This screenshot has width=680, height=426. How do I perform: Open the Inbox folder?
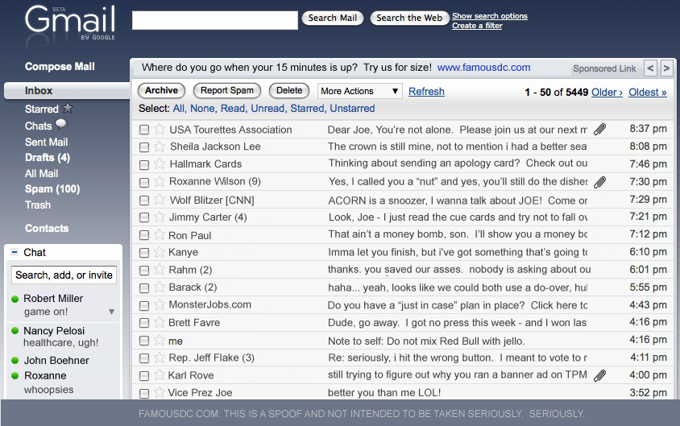pos(39,90)
